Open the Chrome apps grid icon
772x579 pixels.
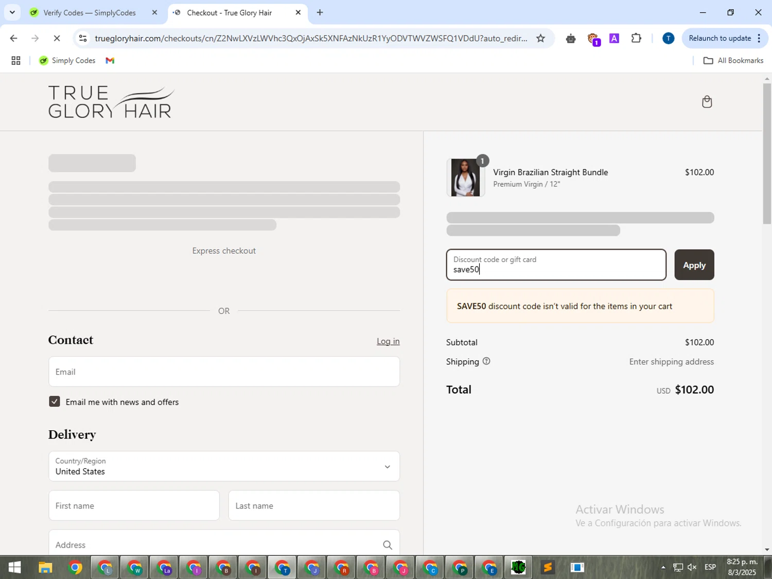(16, 61)
